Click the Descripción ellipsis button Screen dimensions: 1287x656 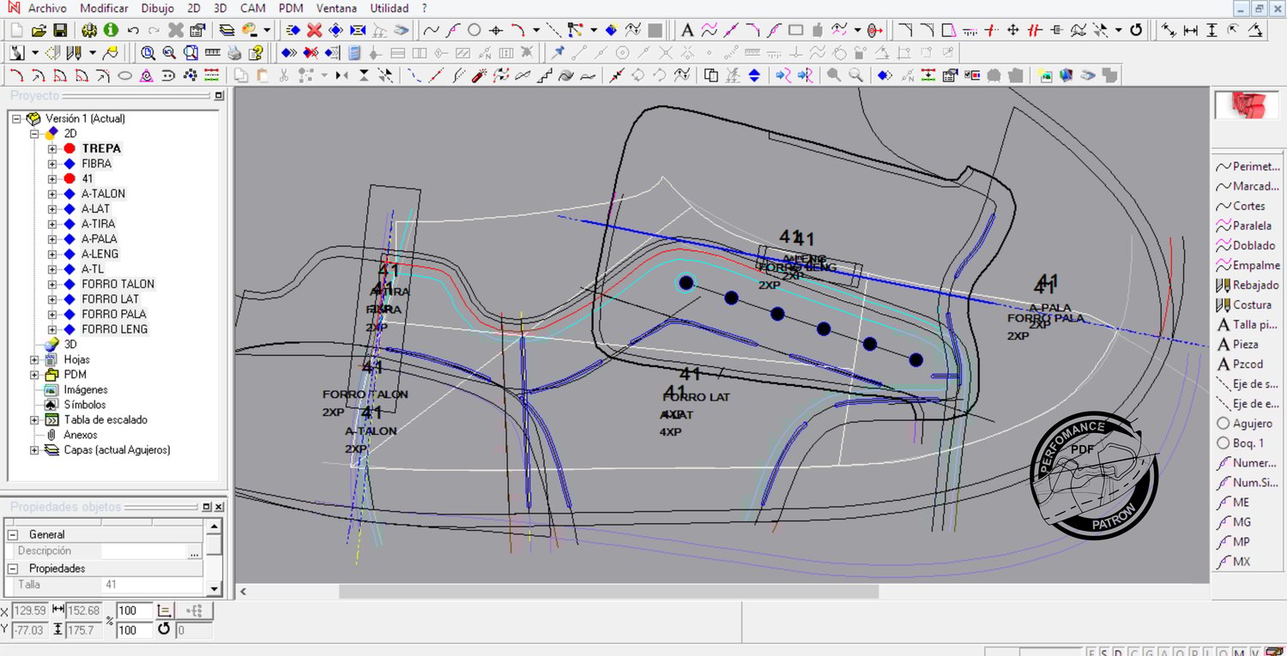(x=195, y=551)
